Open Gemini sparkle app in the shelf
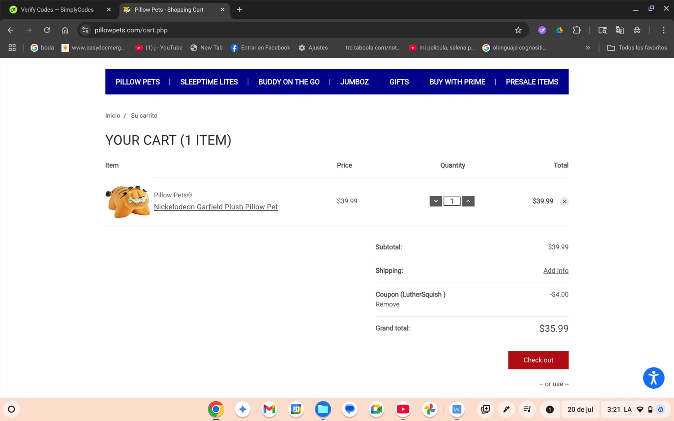The width and height of the screenshot is (674, 421). (243, 409)
